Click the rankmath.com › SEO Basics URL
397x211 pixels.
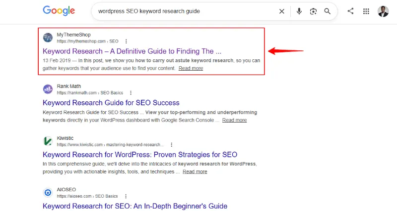coord(90,93)
